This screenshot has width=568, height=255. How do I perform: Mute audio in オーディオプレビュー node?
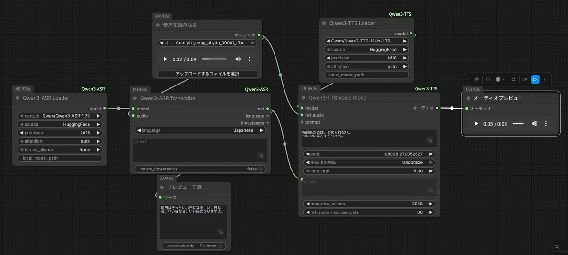(534, 124)
